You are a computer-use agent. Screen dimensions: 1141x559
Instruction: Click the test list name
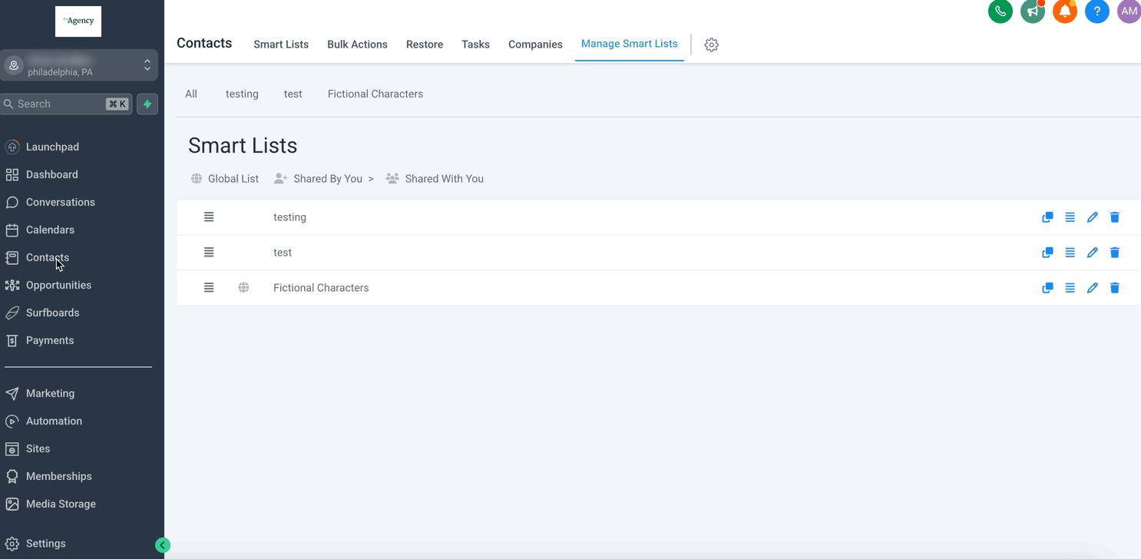click(x=283, y=253)
